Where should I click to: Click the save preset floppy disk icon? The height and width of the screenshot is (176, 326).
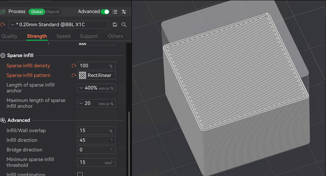pos(115,25)
